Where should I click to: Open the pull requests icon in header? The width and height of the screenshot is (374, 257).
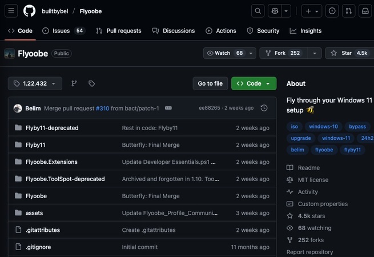click(349, 11)
